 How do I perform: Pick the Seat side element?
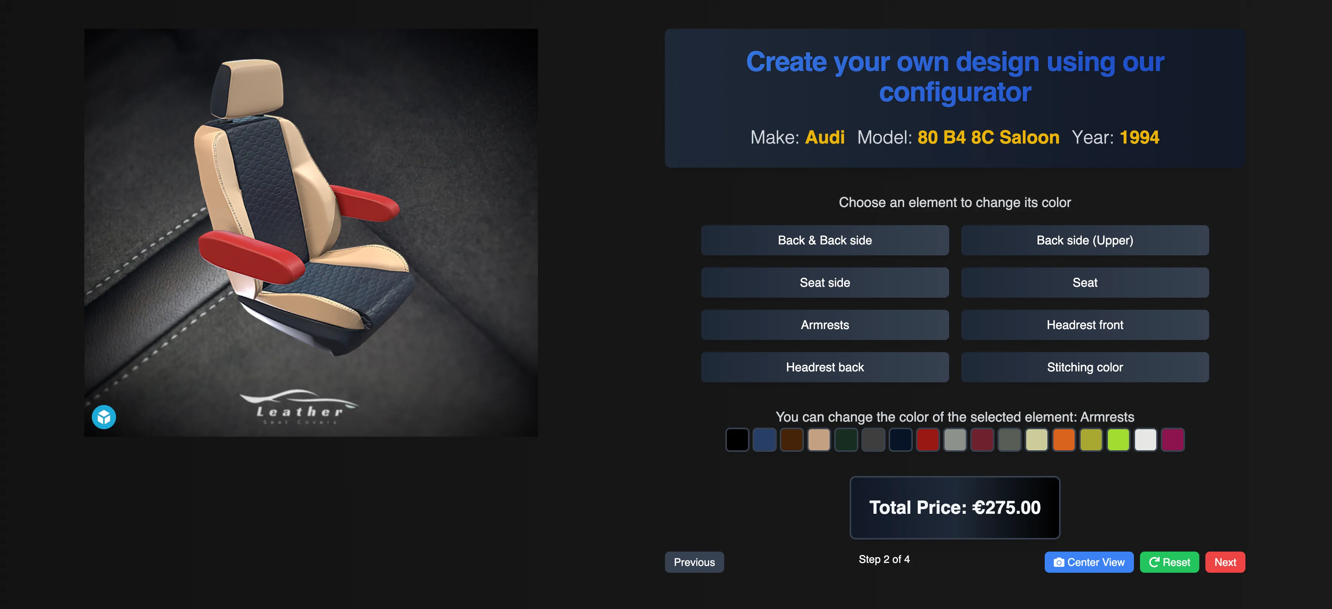click(x=824, y=282)
